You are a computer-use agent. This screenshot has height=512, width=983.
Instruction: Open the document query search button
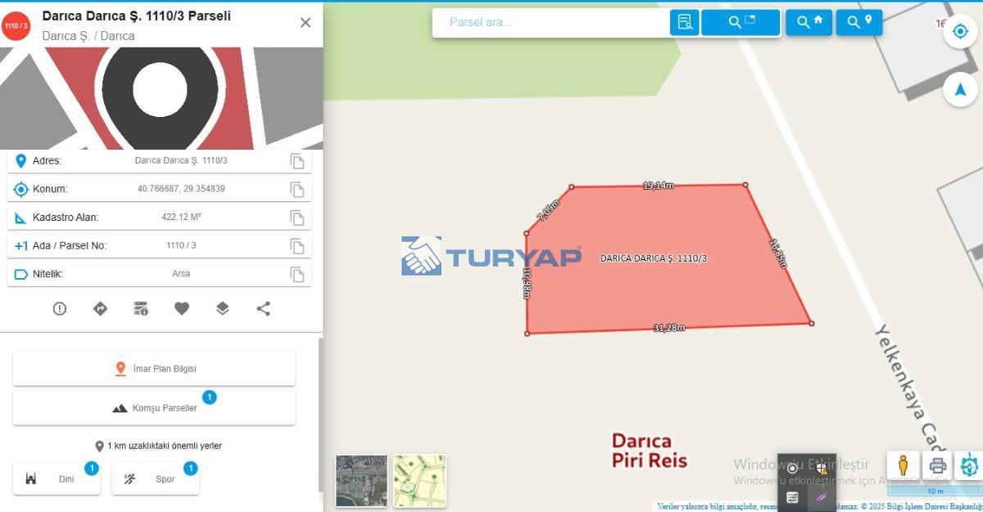click(x=685, y=22)
